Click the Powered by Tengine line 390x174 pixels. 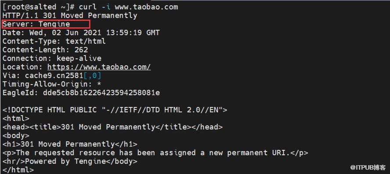(x=70, y=161)
